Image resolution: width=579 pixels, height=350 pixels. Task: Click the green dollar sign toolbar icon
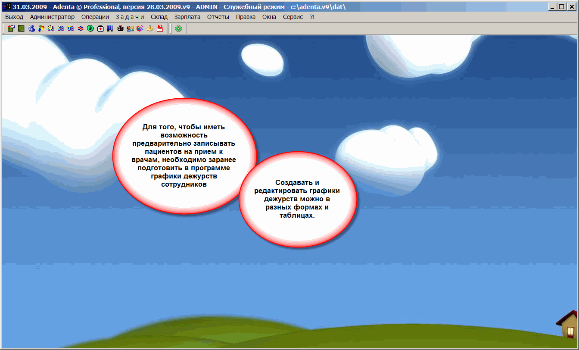(x=90, y=28)
